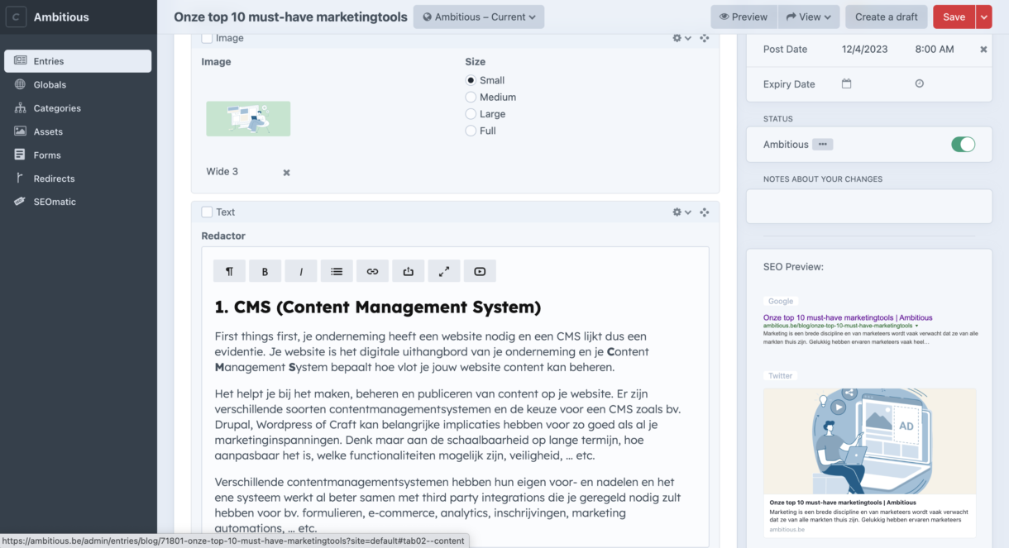This screenshot has height=548, width=1009.
Task: Open the link tool in the Redactor editor
Action: (x=372, y=270)
